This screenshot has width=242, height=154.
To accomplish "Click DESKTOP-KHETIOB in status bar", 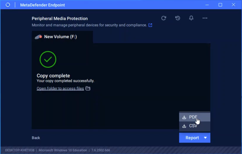I will click(20, 150).
